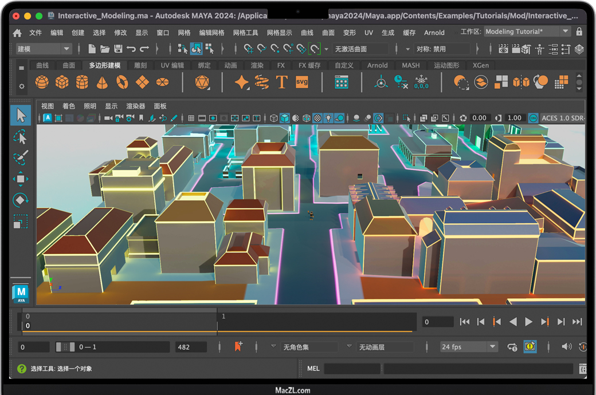
Task: Select the Lasso tool in the toolbox
Action: pos(21,137)
